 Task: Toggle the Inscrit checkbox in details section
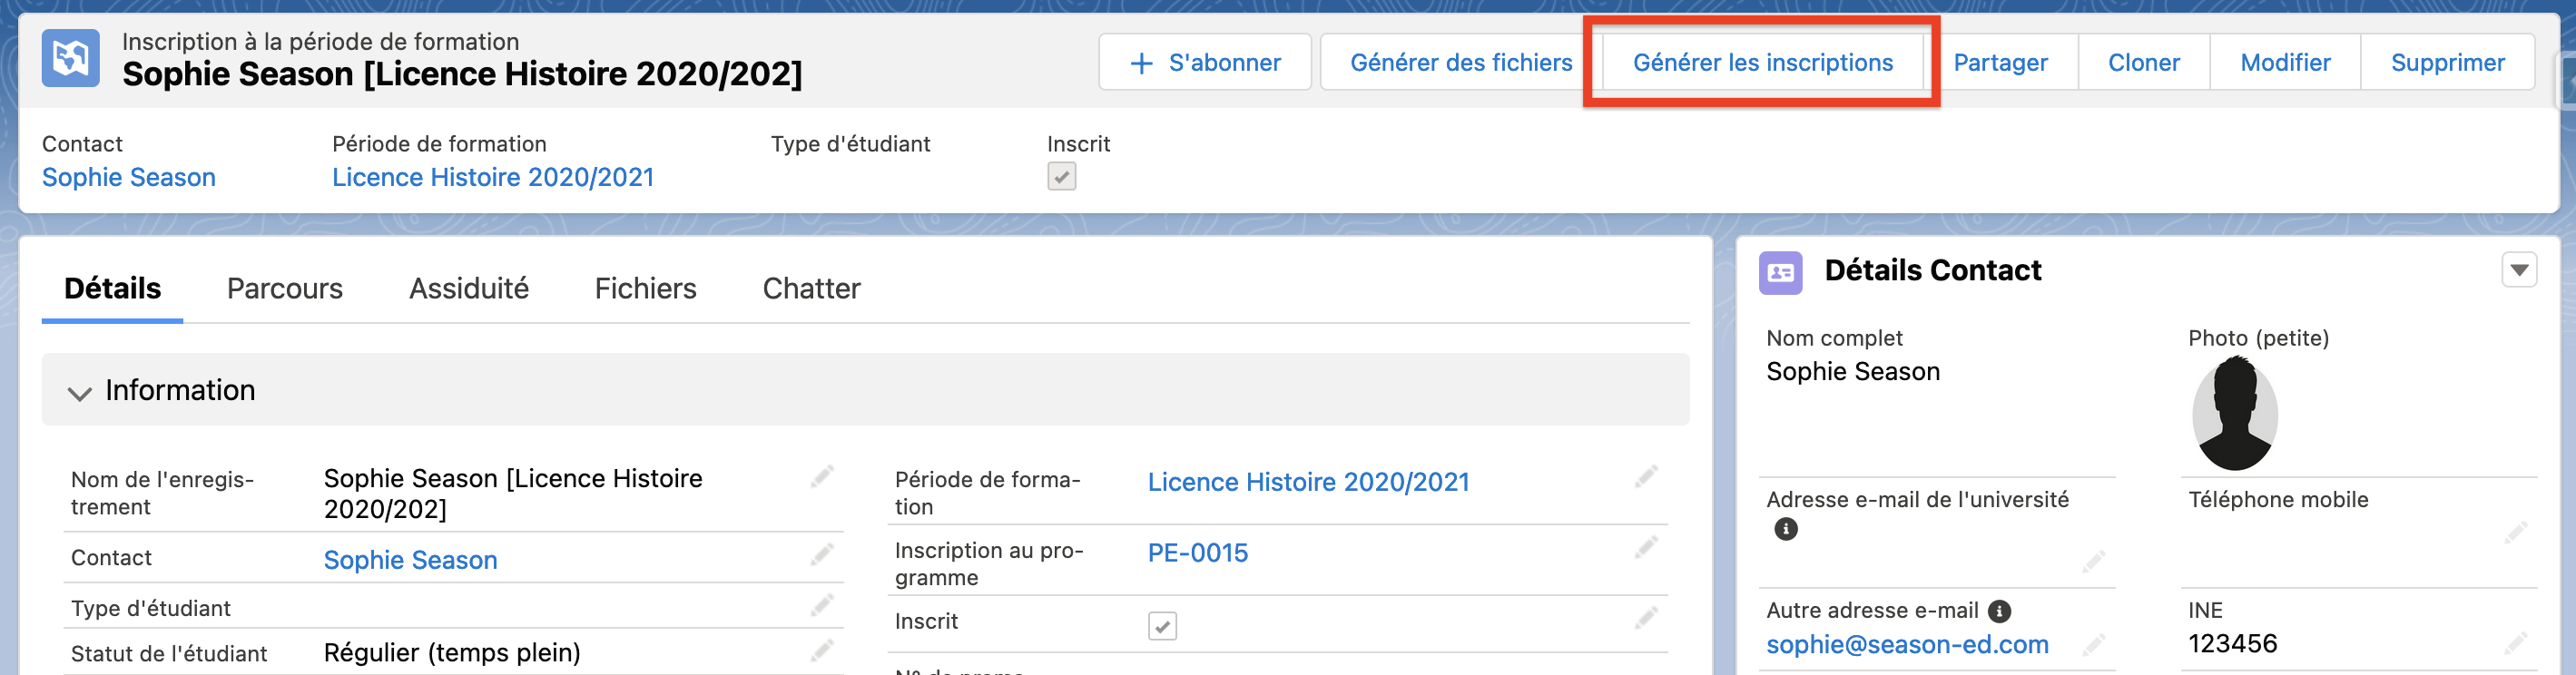coord(1162,626)
